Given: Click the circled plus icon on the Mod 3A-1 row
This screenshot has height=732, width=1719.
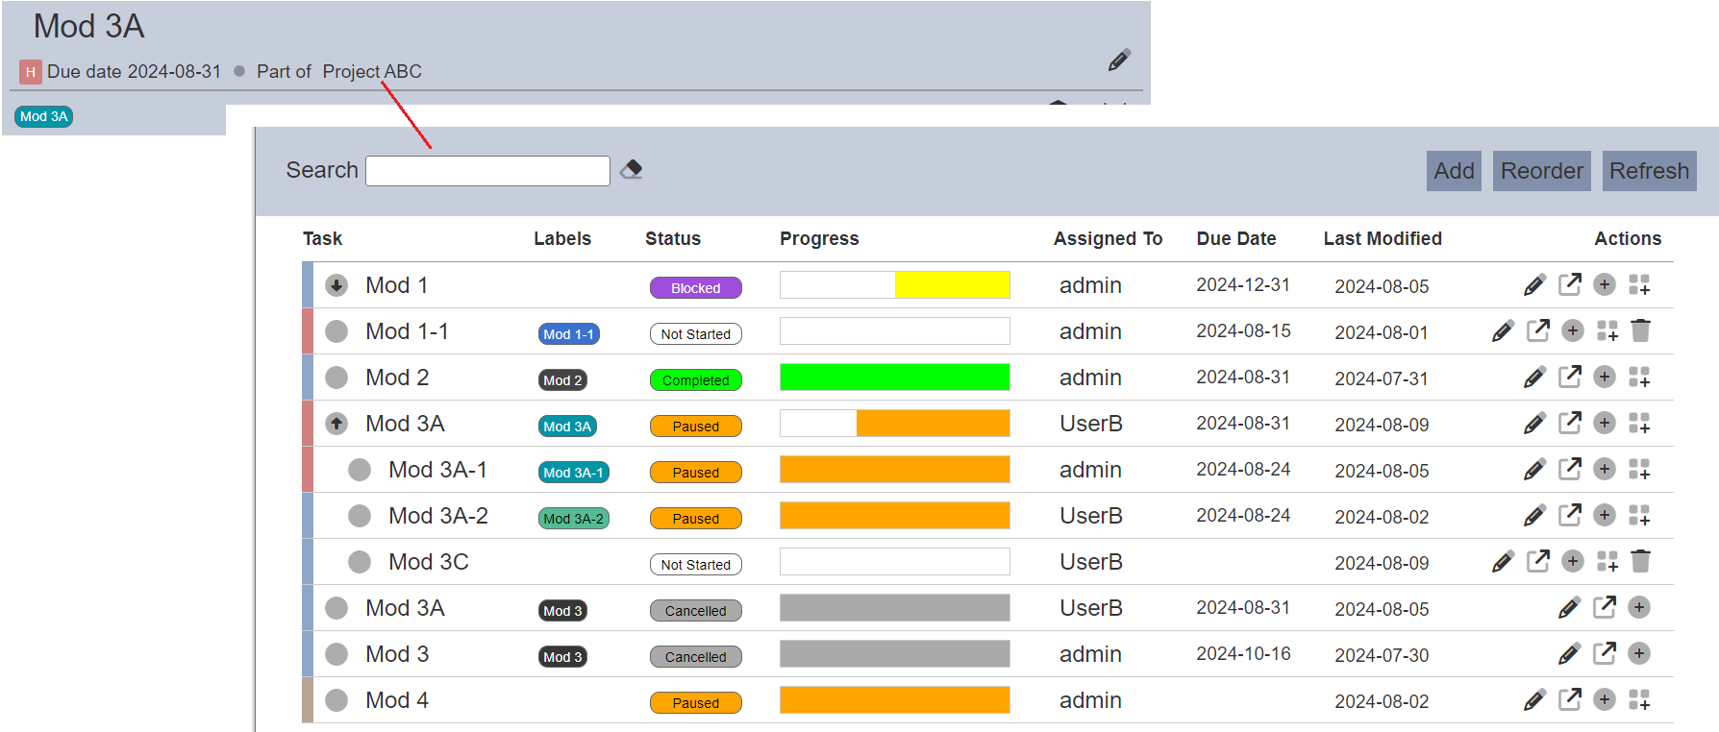Looking at the screenshot, I should click(1605, 469).
